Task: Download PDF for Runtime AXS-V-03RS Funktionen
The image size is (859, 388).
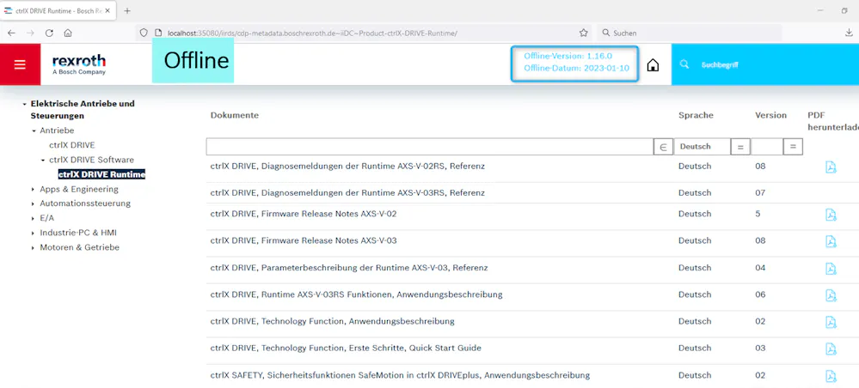Action: [x=831, y=295]
